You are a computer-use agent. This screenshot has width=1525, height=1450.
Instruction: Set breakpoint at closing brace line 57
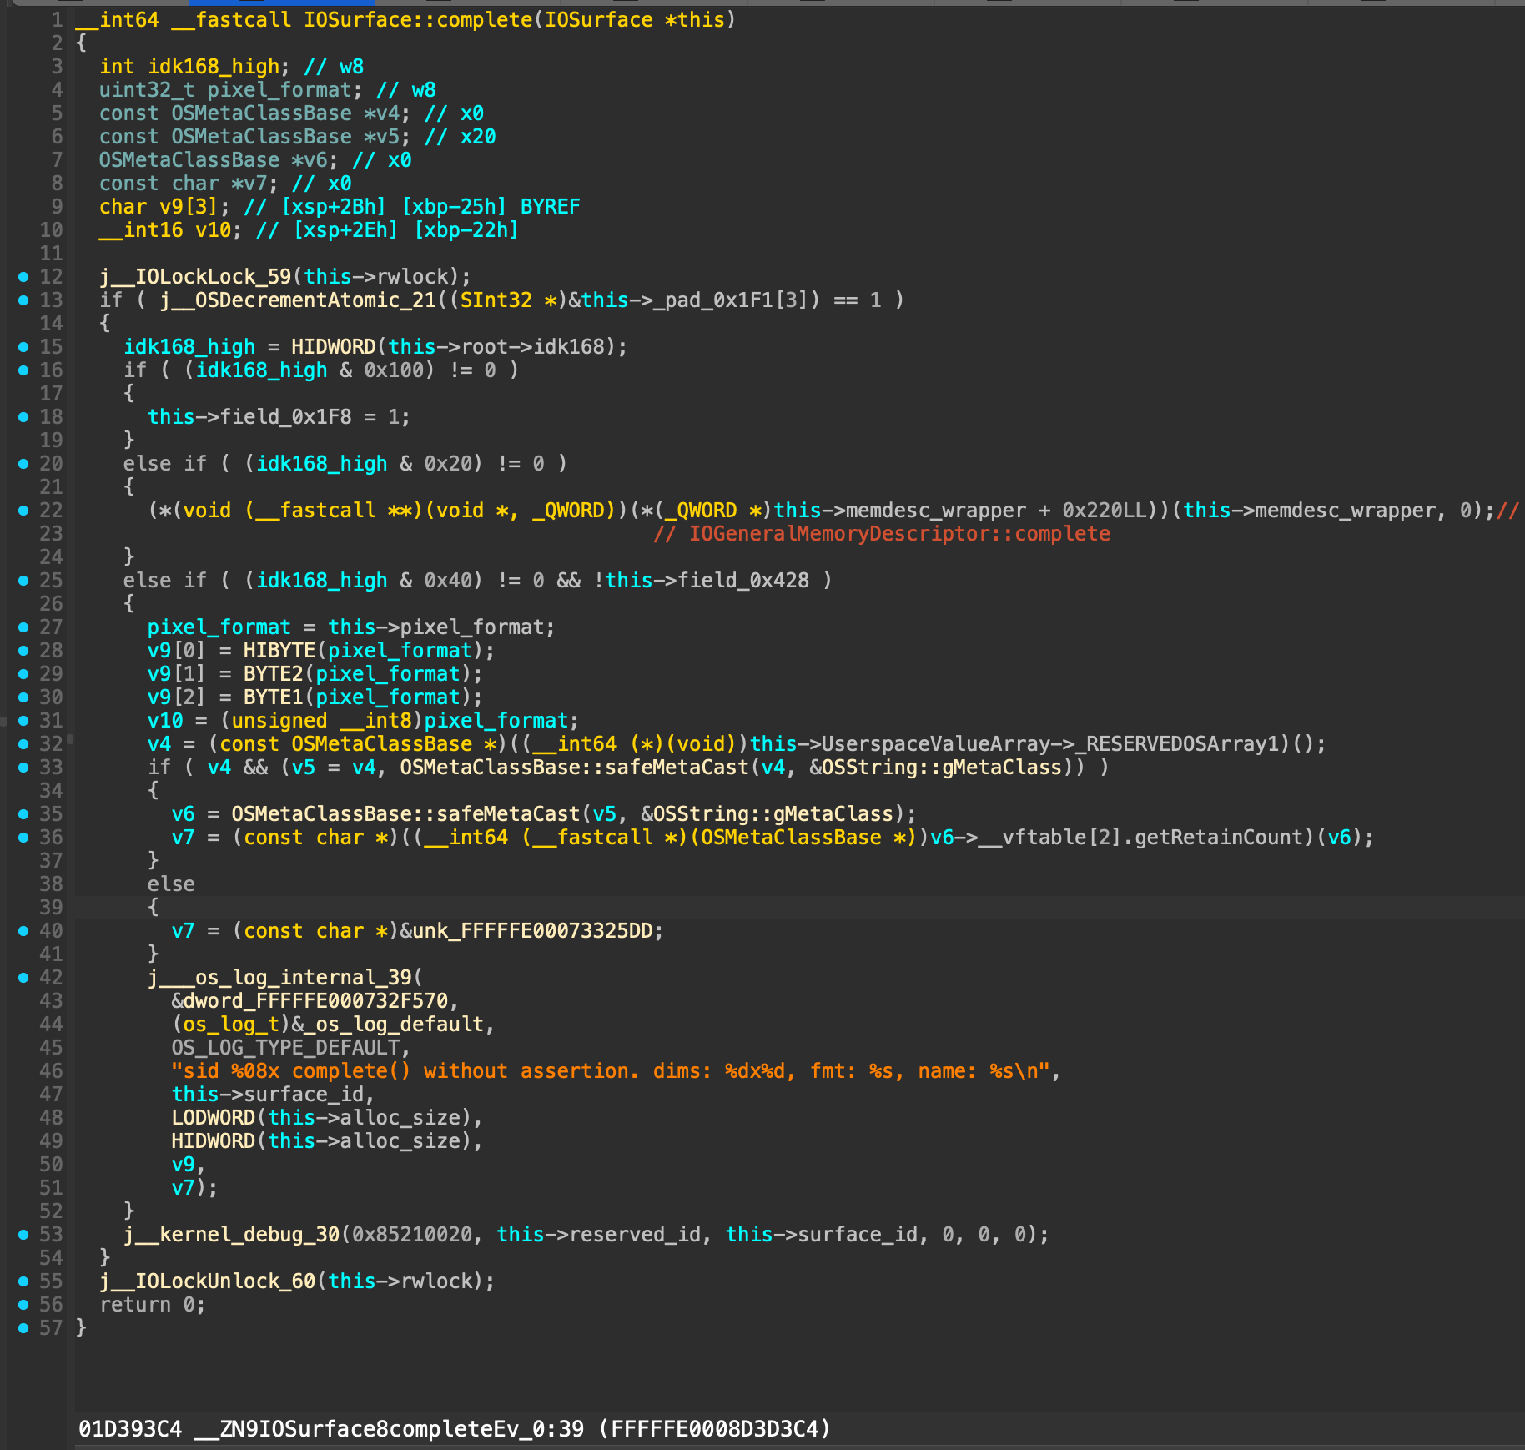pyautogui.click(x=23, y=1328)
